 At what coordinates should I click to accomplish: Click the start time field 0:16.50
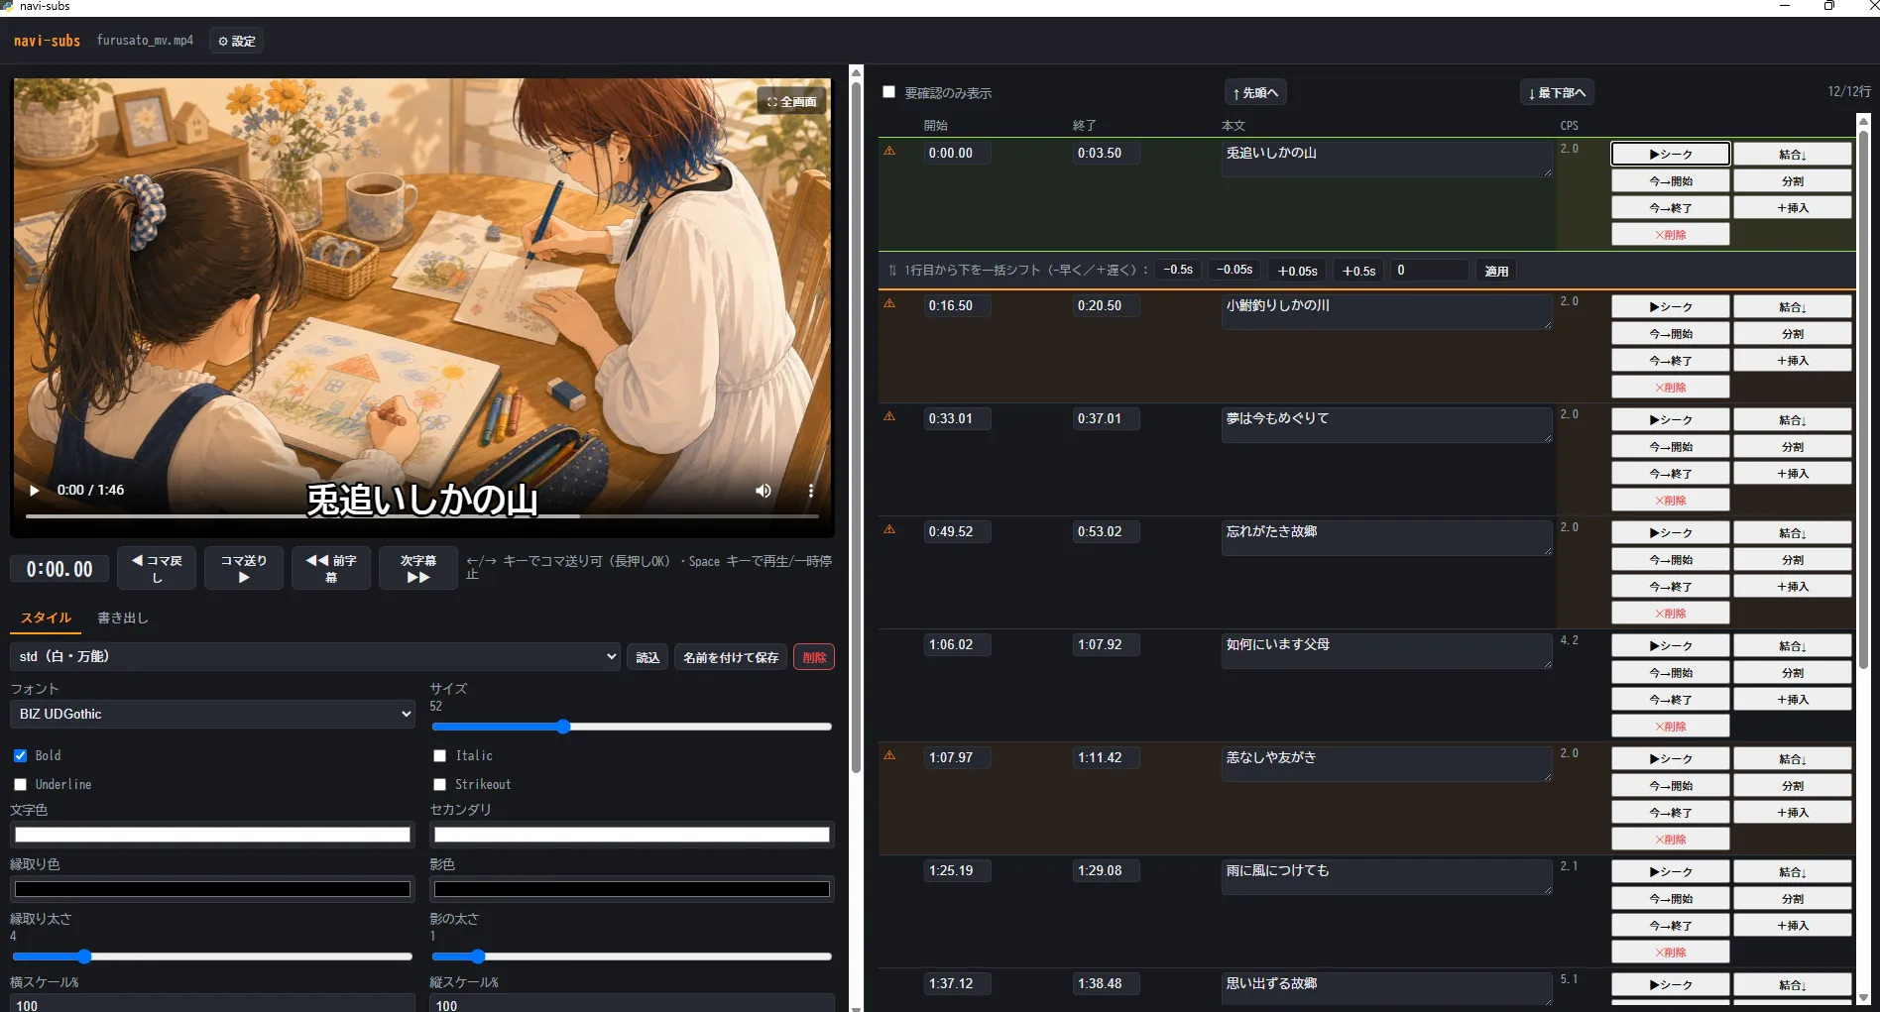pyautogui.click(x=957, y=306)
